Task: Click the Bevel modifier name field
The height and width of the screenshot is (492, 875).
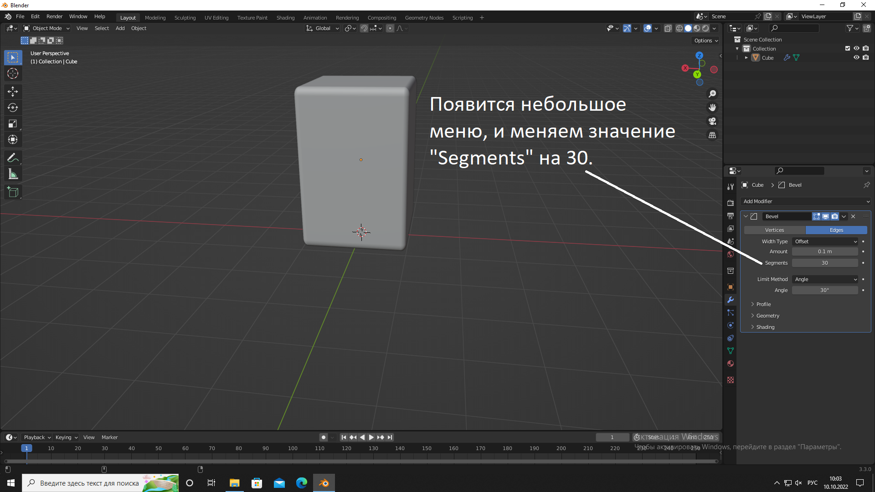Action: 787,216
